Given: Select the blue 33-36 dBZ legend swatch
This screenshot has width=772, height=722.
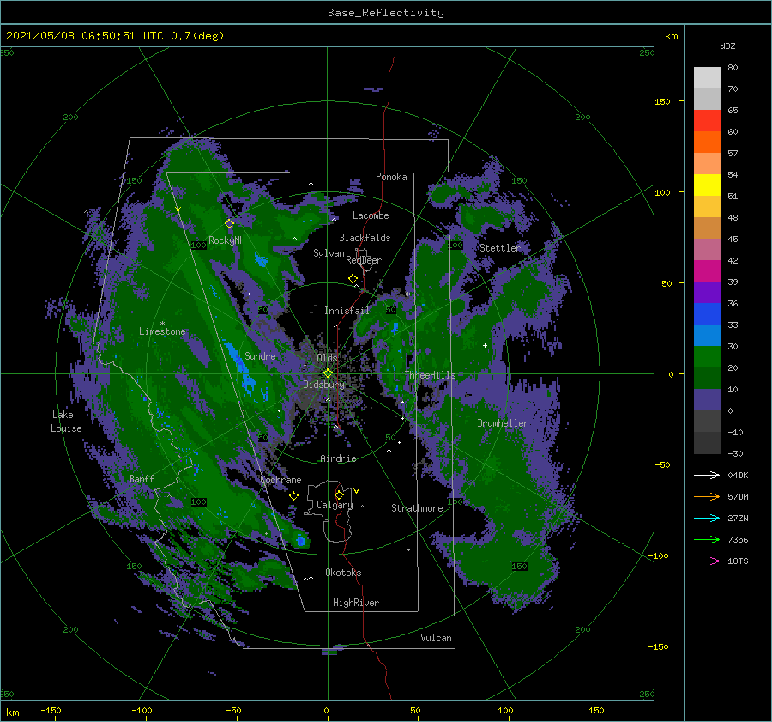Looking at the screenshot, I should (x=707, y=314).
